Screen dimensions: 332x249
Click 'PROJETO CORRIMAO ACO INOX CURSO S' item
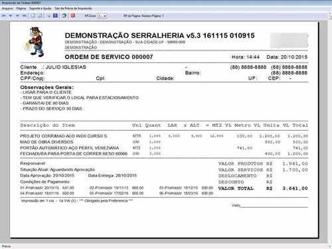click(x=64, y=136)
